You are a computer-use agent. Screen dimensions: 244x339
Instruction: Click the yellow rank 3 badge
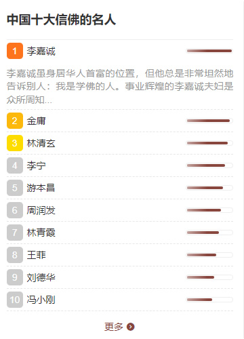[15, 143]
